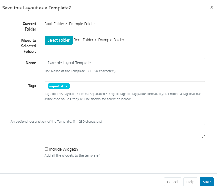The height and width of the screenshot is (190, 217).
Task: Close the Save as Template dialog
Action: [x=212, y=7]
